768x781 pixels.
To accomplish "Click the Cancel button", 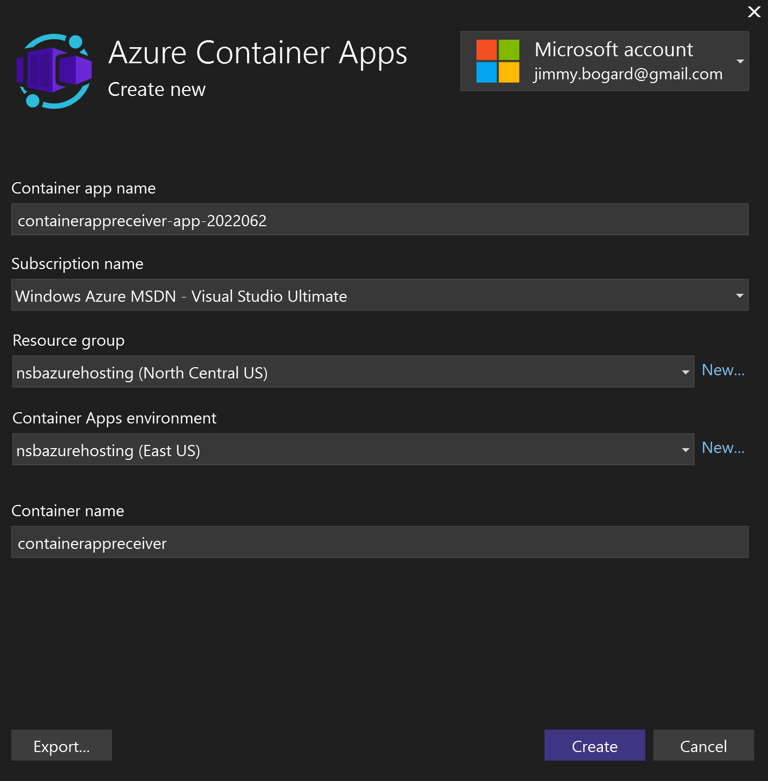I will pyautogui.click(x=704, y=745).
